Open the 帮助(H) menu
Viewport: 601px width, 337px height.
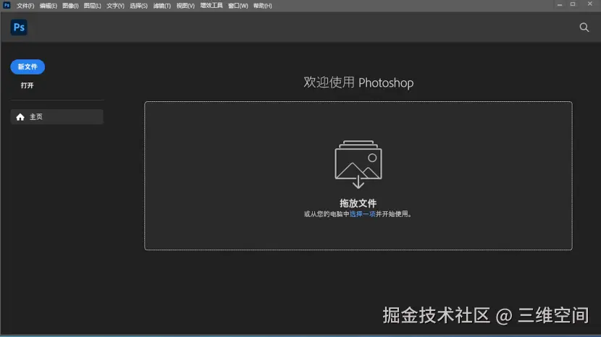pyautogui.click(x=262, y=6)
